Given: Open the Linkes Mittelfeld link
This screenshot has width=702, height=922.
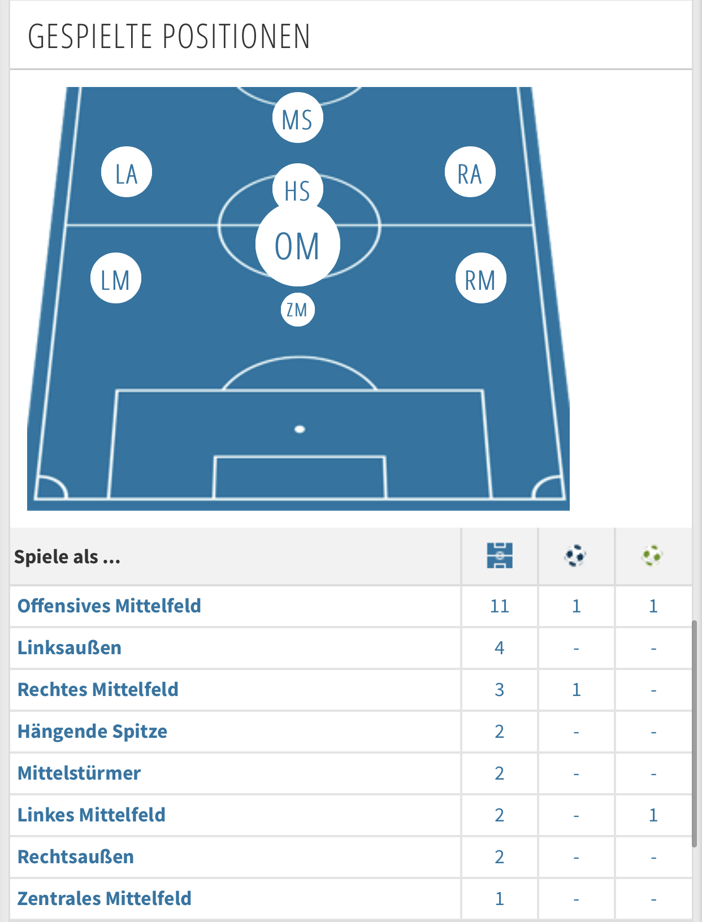Looking at the screenshot, I should 92,815.
